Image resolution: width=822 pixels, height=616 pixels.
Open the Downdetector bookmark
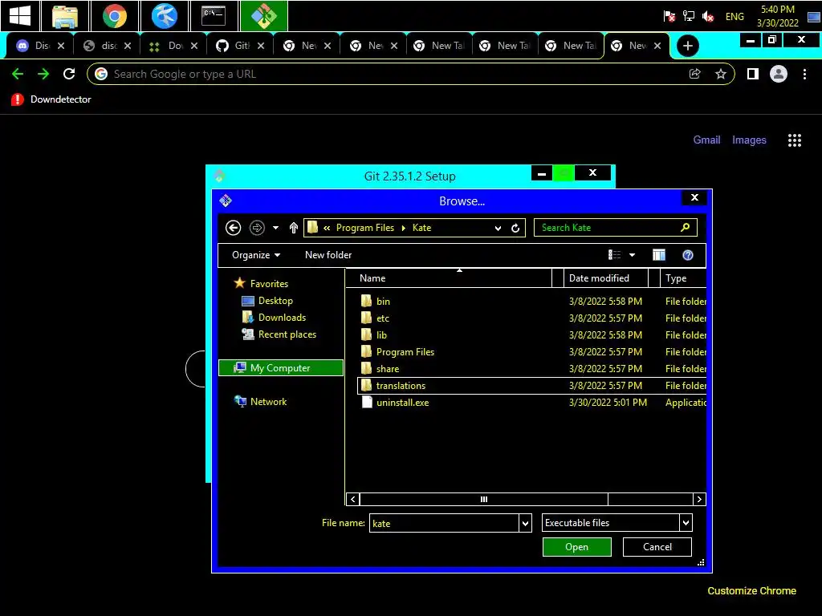coord(51,99)
